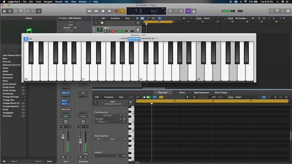Switch keyboard window to typing keyboard view

click(31, 39)
